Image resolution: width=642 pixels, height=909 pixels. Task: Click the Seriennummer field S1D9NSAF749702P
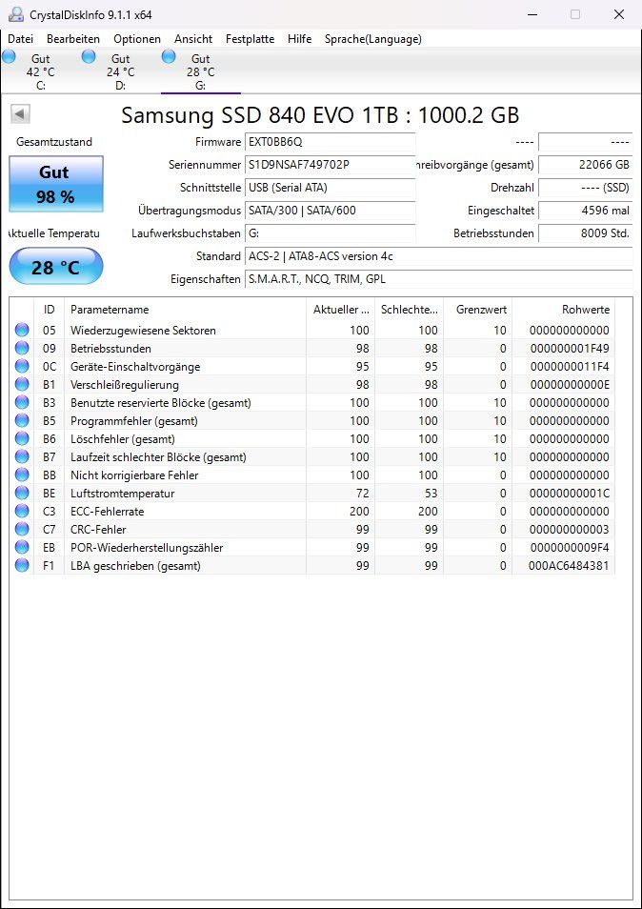[x=331, y=165]
